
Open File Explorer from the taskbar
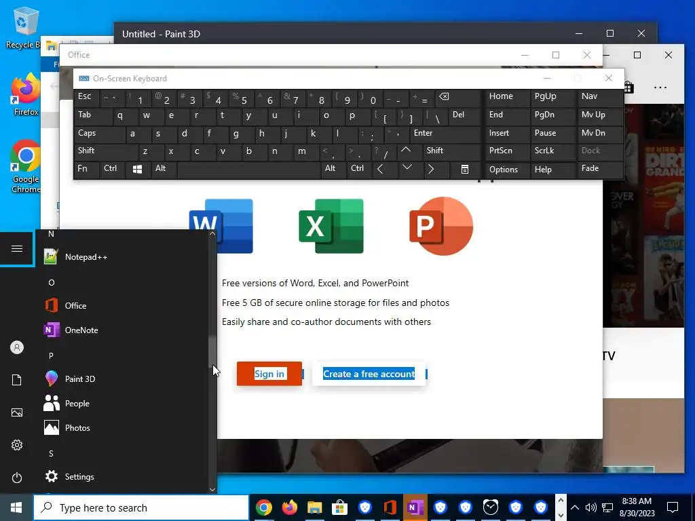(315, 507)
